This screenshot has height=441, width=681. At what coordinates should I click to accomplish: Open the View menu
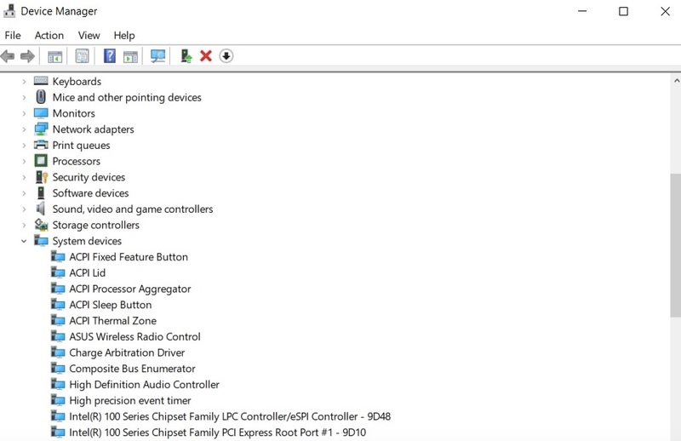89,35
